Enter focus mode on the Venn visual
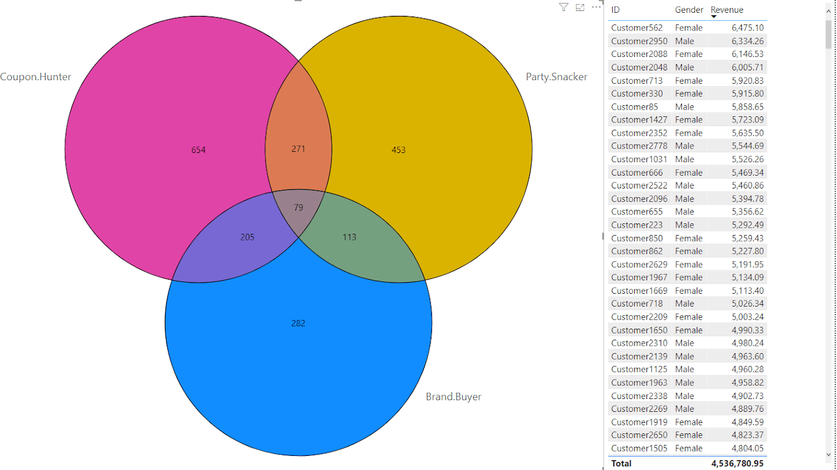837x470 pixels. pos(580,7)
